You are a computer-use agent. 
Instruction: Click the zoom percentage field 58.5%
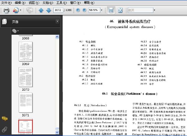[x=94, y=10]
